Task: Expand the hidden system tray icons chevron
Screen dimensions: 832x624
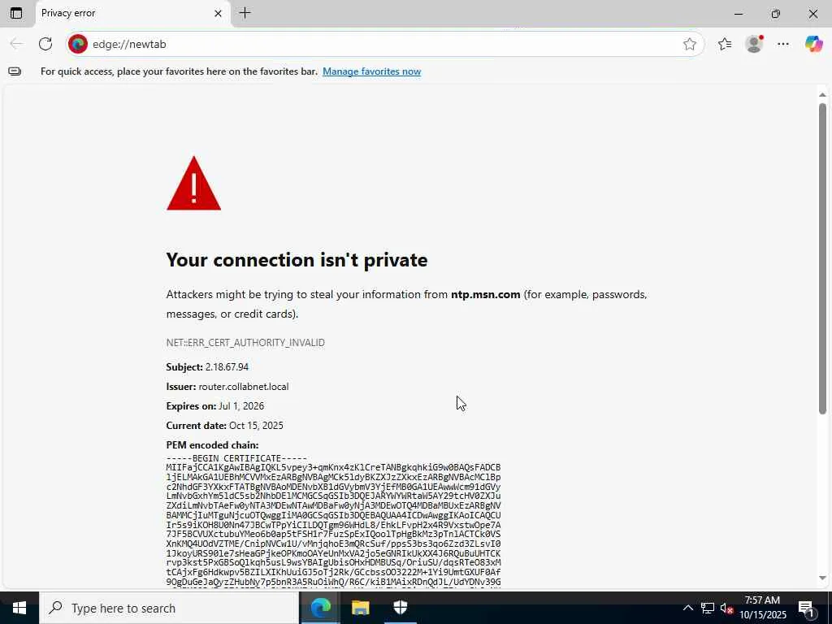Action: 687,608
